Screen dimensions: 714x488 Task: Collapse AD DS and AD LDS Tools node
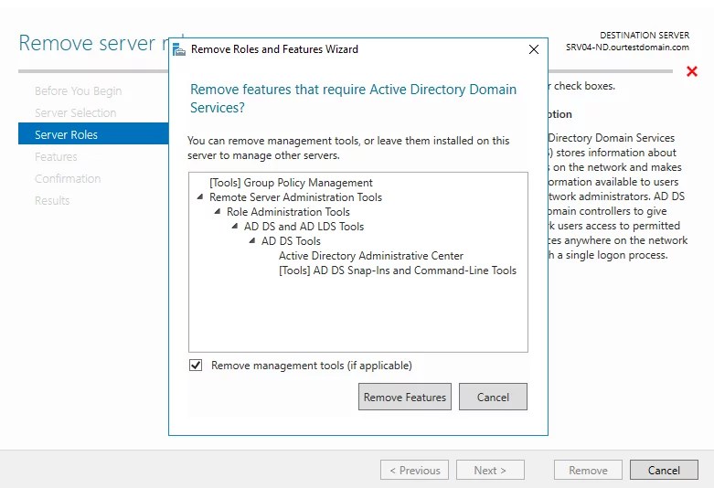pyautogui.click(x=235, y=226)
